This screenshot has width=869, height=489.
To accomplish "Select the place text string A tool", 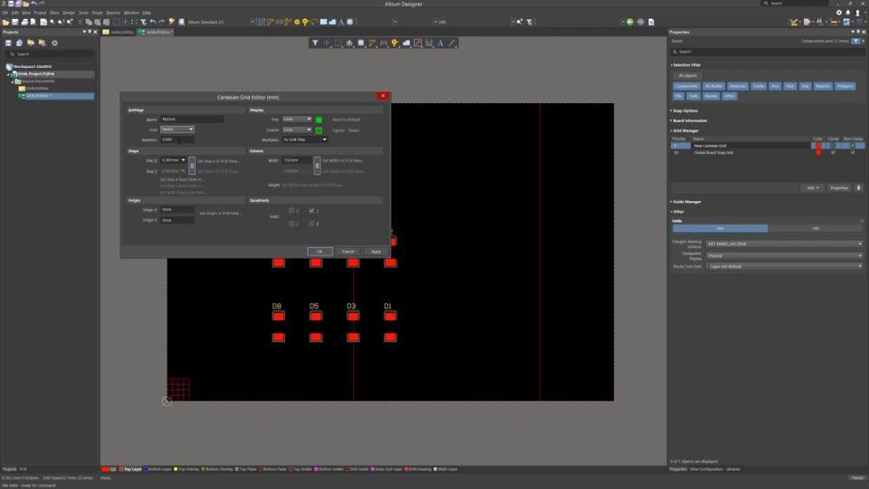I will pyautogui.click(x=440, y=43).
